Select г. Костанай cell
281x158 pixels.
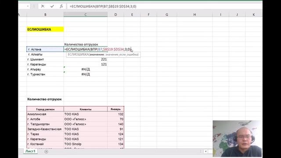click(x=45, y=144)
